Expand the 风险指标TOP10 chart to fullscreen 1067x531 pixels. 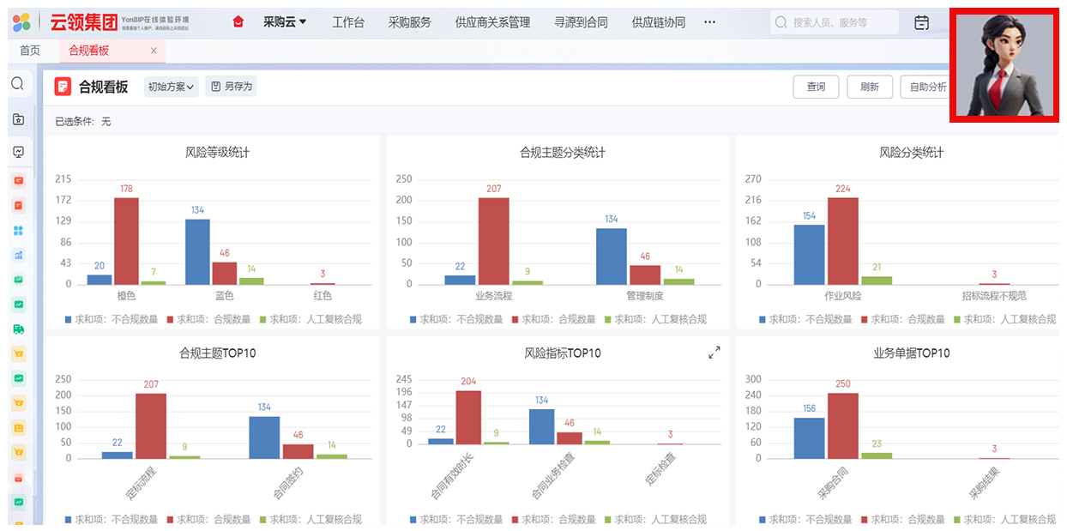coord(714,353)
